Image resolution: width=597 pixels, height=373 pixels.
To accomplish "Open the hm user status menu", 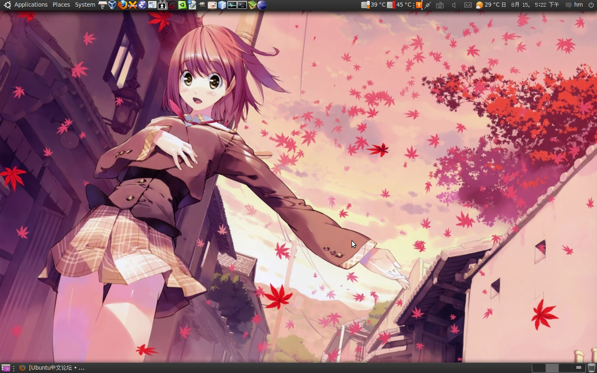I will click(574, 5).
